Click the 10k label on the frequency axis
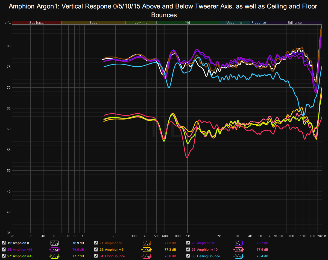This screenshot has height=260, width=328. click(291, 236)
